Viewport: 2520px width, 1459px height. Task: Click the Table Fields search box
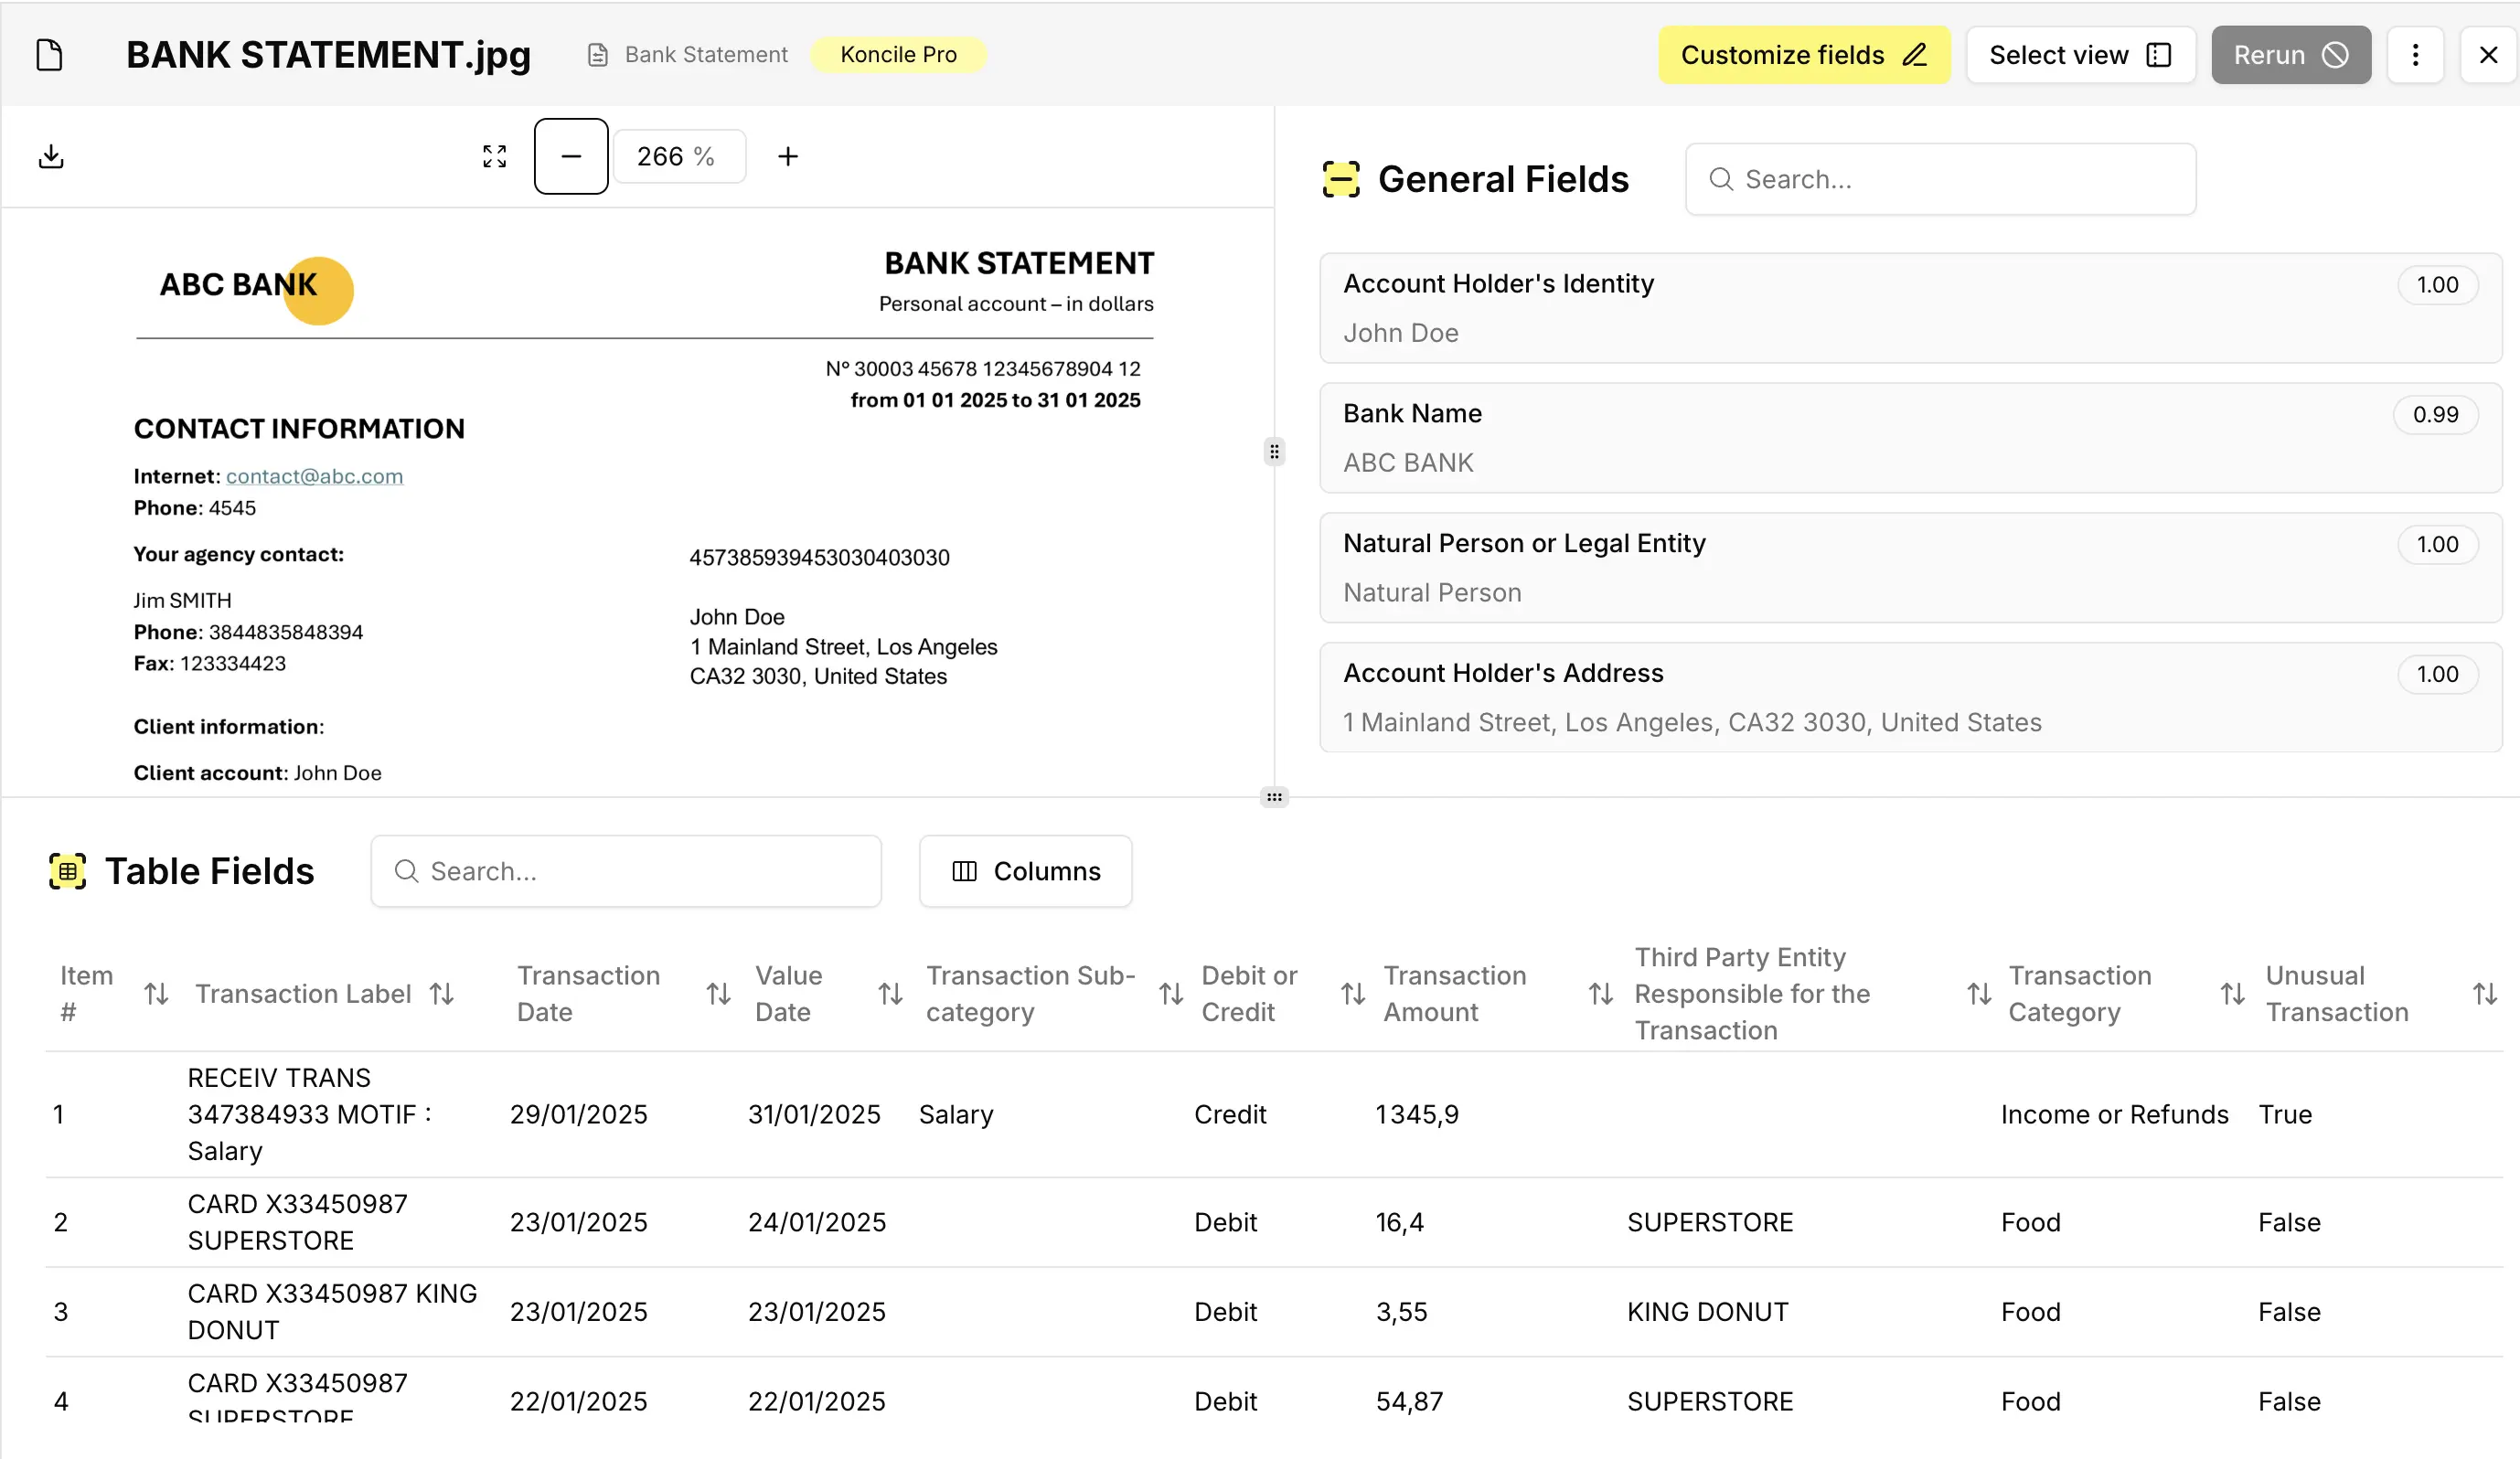pos(625,871)
